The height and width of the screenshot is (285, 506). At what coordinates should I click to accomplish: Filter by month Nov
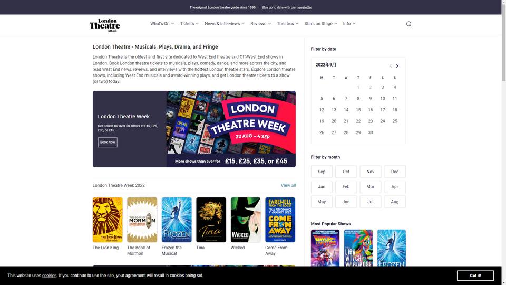coord(371,172)
